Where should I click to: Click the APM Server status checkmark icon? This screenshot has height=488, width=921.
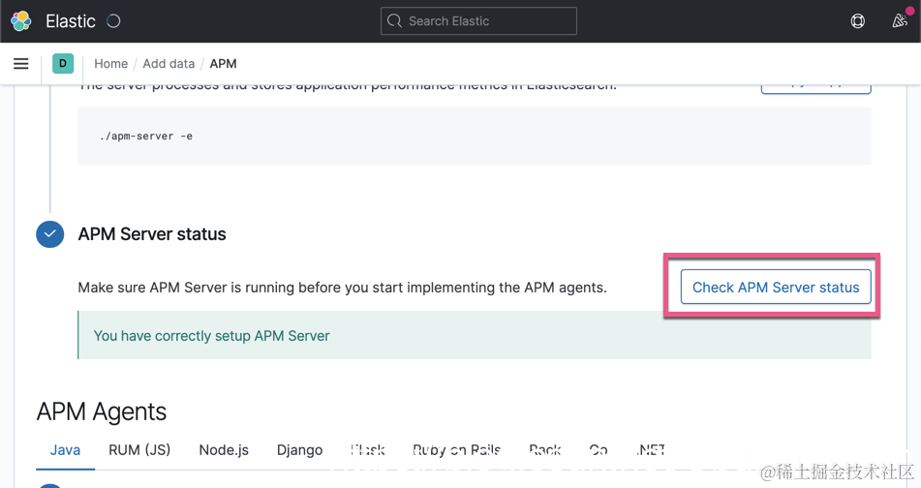50,234
